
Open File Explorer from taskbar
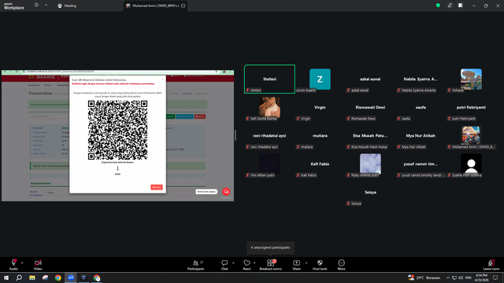[32, 277]
